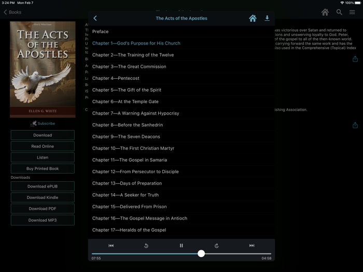Select Chapter 12—From Persecutor to Disciple
363x272 pixels.
click(x=181, y=171)
